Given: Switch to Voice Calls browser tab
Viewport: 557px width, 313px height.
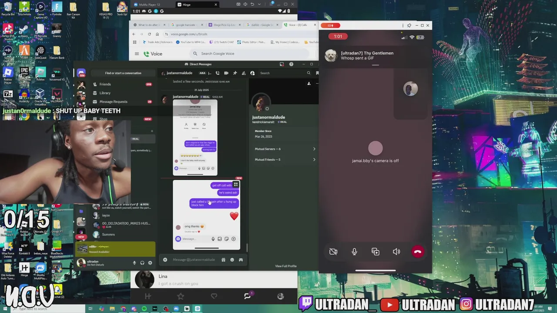Looking at the screenshot, I should coord(301,25).
